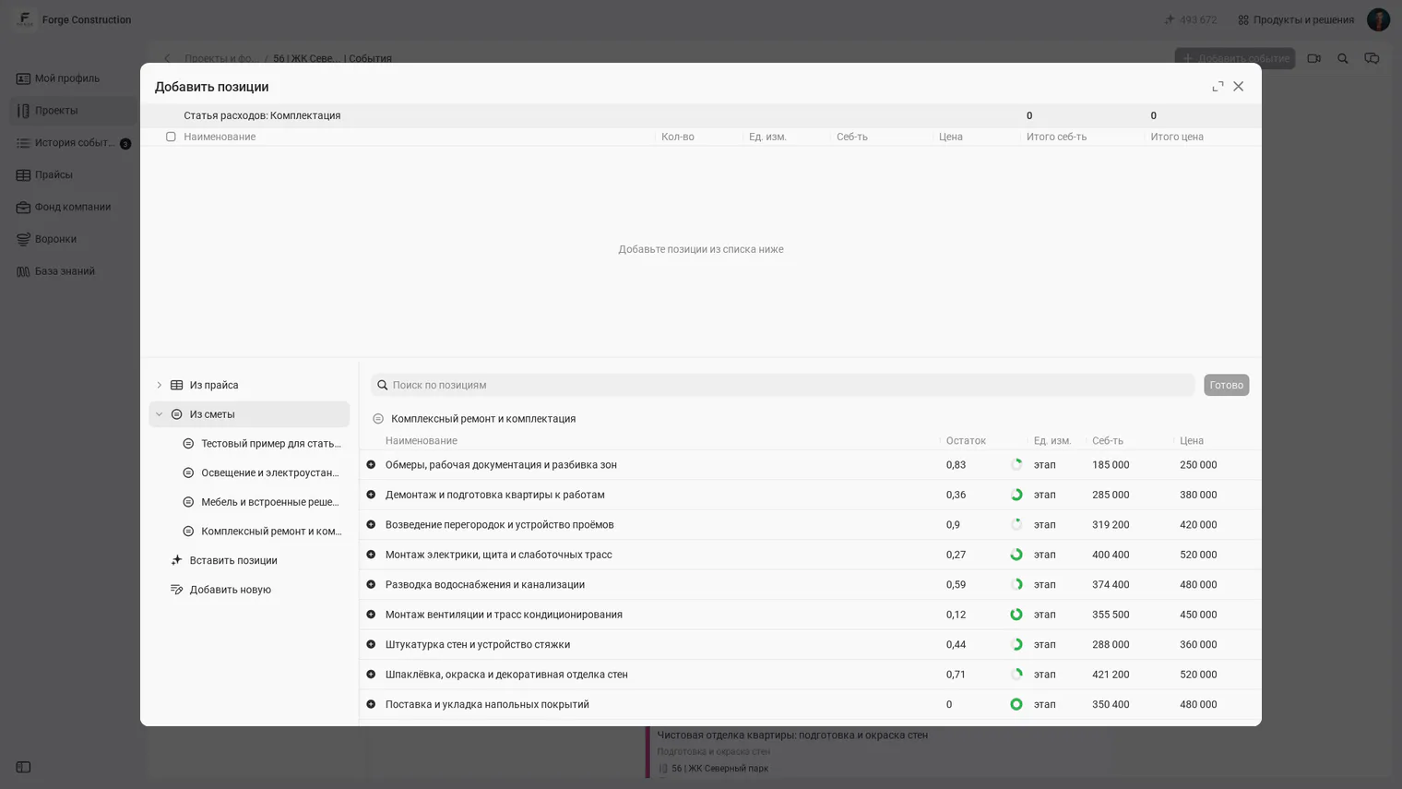
Task: Add position Возведение перегородок и устройство проёмов
Action: (x=371, y=525)
